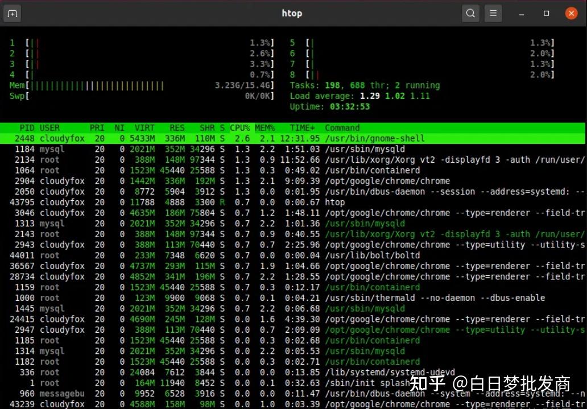Open the terminal hamburger menu
587x409 pixels.
493,14
